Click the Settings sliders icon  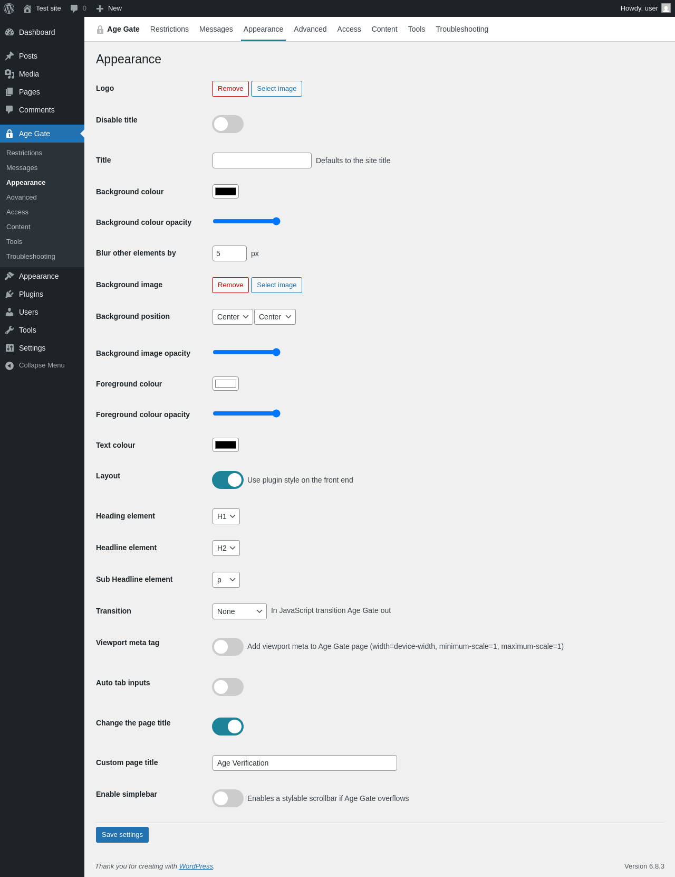tap(9, 348)
